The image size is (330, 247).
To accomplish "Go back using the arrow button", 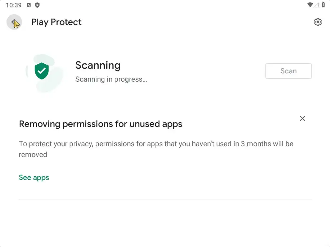I will [x=14, y=22].
